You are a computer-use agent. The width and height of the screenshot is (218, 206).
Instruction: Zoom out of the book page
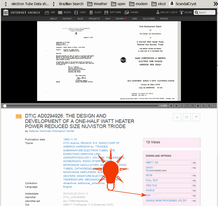tap(203, 106)
